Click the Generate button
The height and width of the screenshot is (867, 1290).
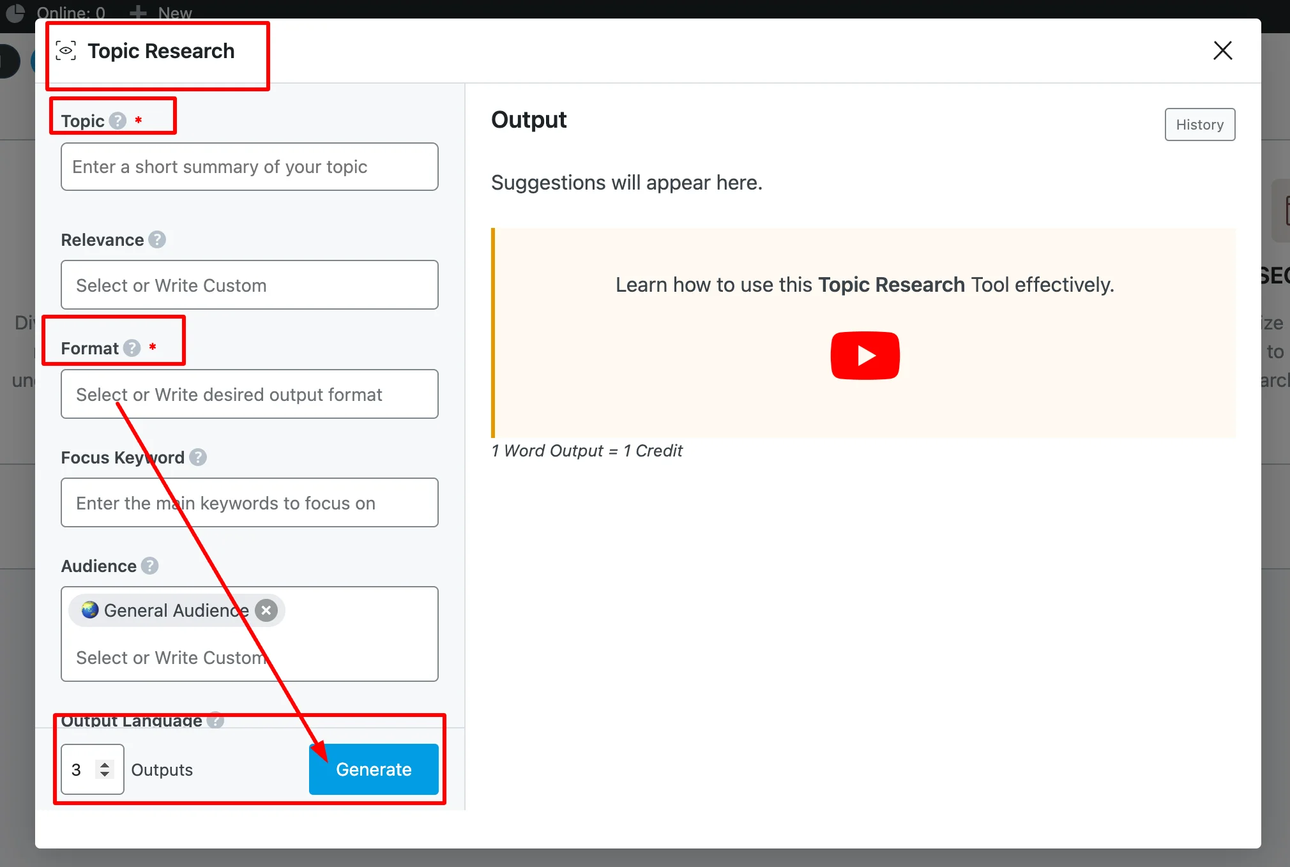click(x=374, y=769)
